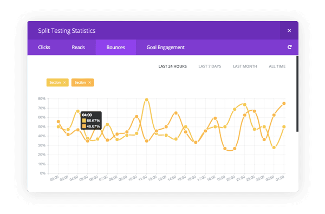This screenshot has width=325, height=214.
Task: Click the refresh stats icon
Action: point(290,47)
